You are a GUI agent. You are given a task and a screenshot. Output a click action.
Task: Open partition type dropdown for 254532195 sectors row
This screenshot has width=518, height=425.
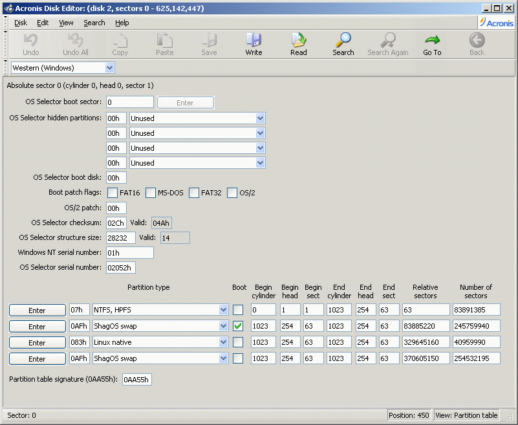coord(223,358)
